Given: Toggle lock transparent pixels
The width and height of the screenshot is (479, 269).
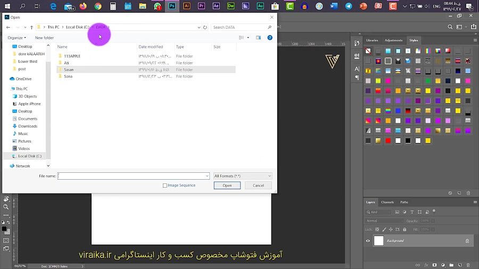Looking at the screenshot, I should tap(377, 229).
